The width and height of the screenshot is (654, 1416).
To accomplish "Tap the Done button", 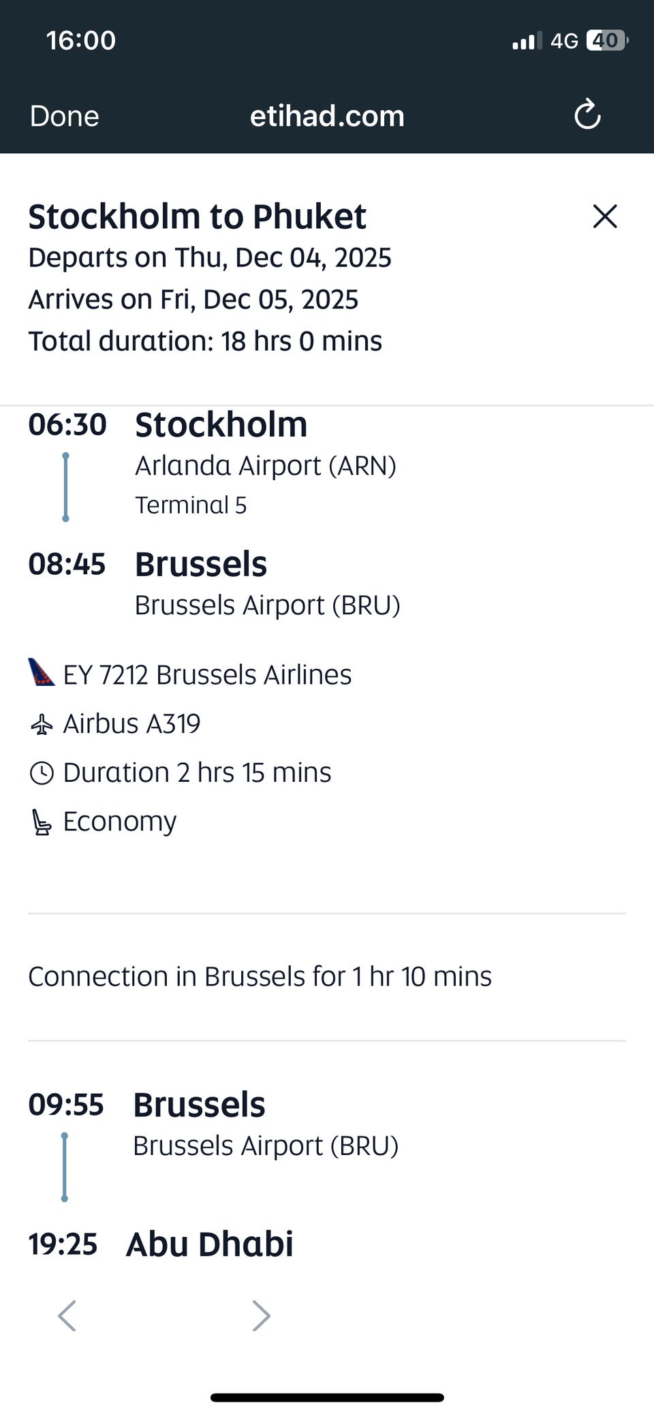I will tap(65, 116).
